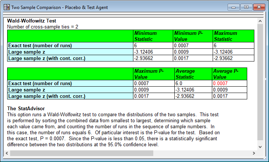Maximize the Placebo & Test Agent window
This screenshot has width=269, height=162.
246,7
